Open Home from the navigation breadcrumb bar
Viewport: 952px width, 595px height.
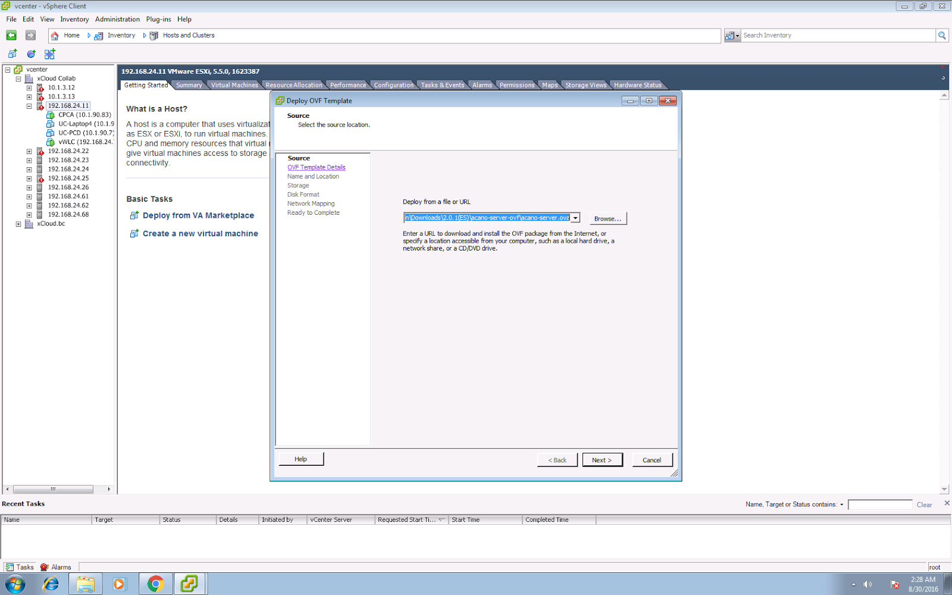coord(71,35)
